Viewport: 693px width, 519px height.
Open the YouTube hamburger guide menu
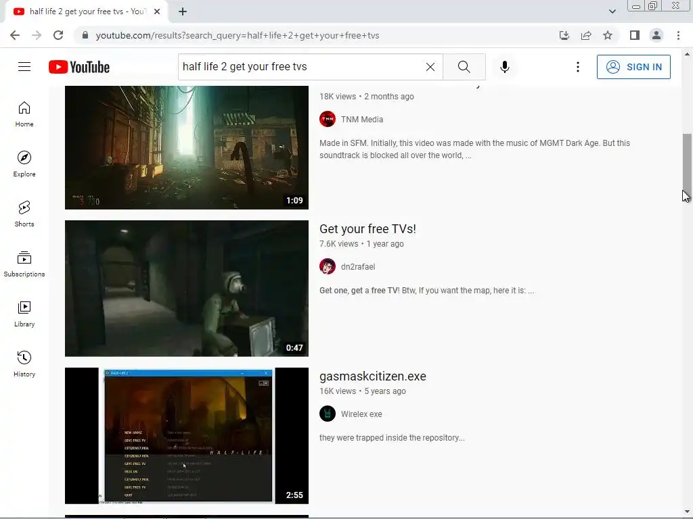click(x=24, y=67)
